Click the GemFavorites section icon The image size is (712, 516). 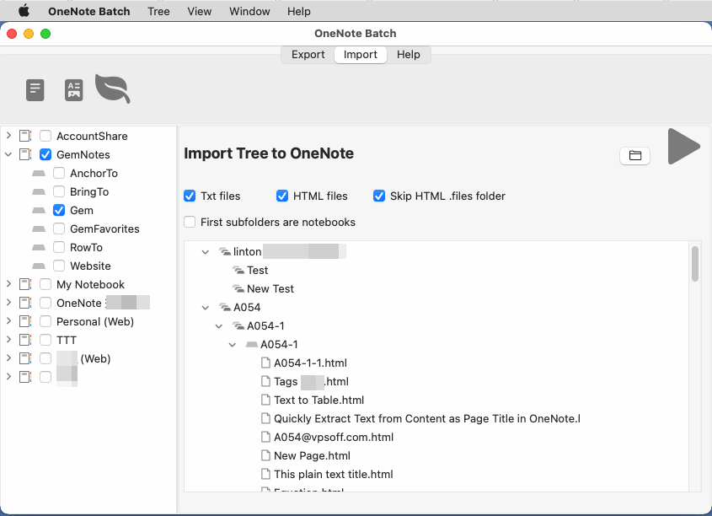[39, 229]
